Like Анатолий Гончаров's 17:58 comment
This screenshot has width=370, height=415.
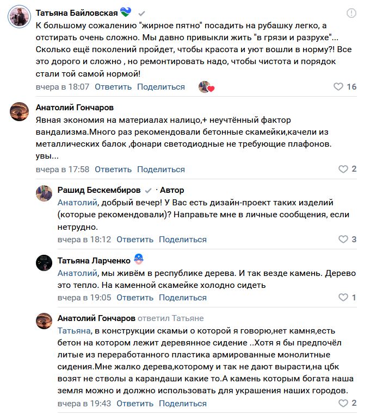click(343, 169)
